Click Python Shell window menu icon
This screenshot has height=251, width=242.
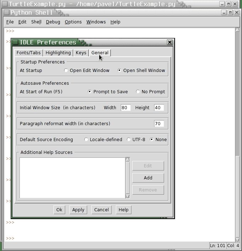[x=7, y=12]
